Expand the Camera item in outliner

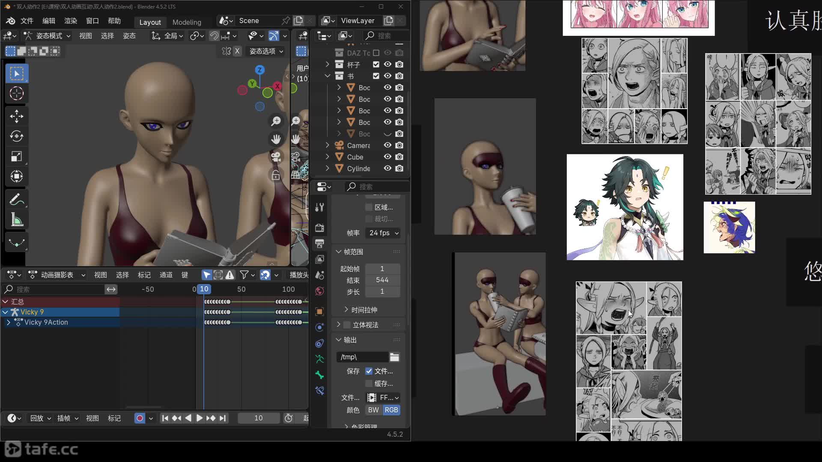(328, 145)
